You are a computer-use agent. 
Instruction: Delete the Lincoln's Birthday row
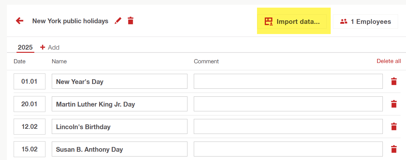click(394, 127)
